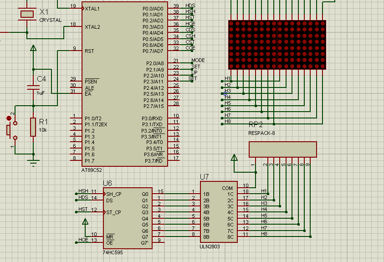
Task: Click the MODE net label at P2.0
Action: (x=198, y=60)
